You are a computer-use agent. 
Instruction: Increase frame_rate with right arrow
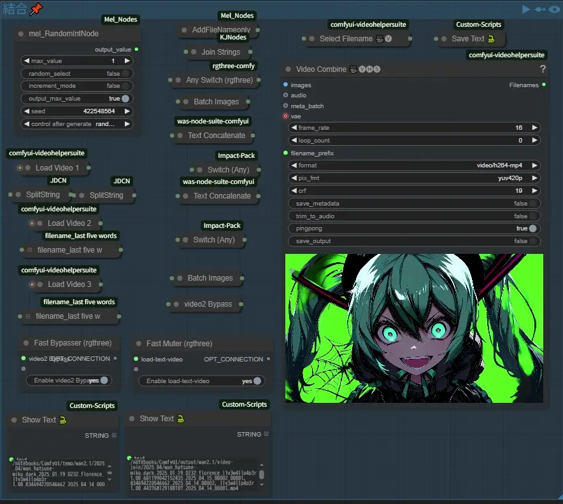coord(534,127)
